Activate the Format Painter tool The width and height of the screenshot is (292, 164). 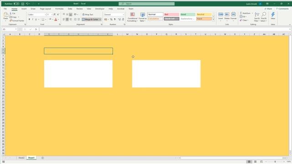pyautogui.click(x=17, y=20)
